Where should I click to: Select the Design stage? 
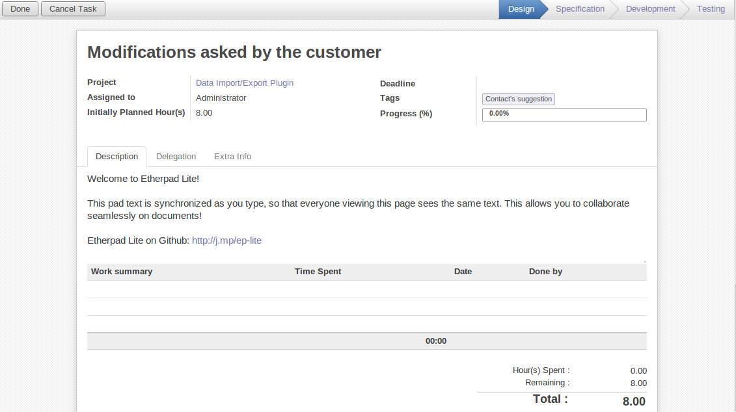[x=521, y=9]
